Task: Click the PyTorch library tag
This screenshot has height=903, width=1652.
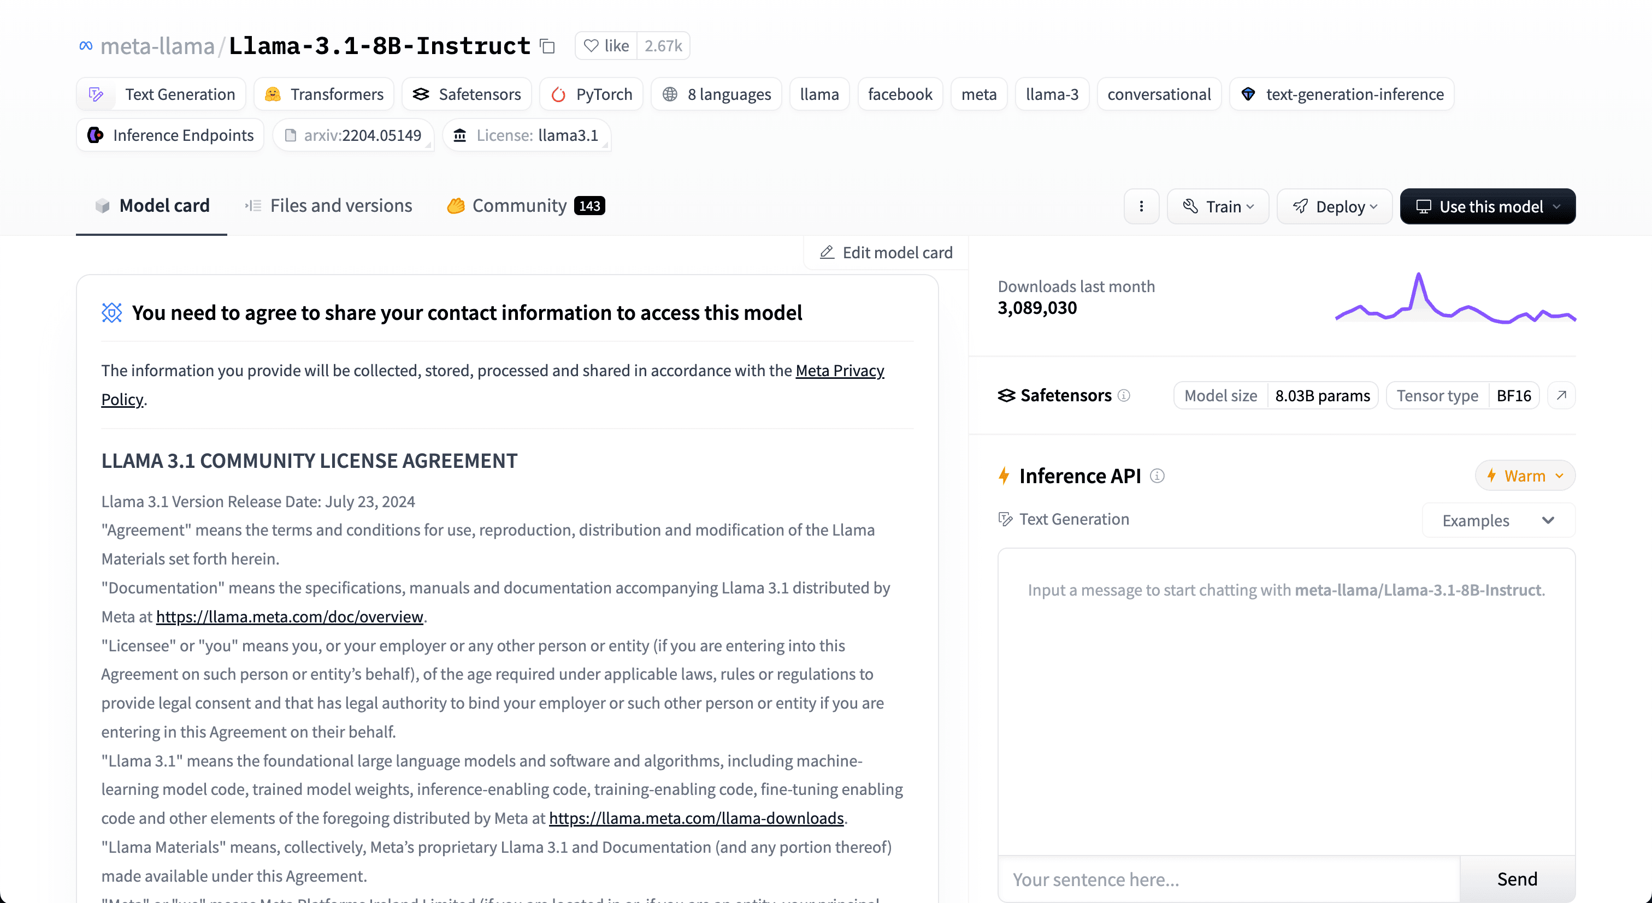Action: point(591,94)
